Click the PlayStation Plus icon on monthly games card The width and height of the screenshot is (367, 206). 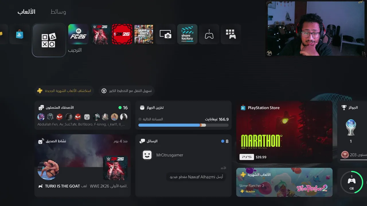point(243,175)
